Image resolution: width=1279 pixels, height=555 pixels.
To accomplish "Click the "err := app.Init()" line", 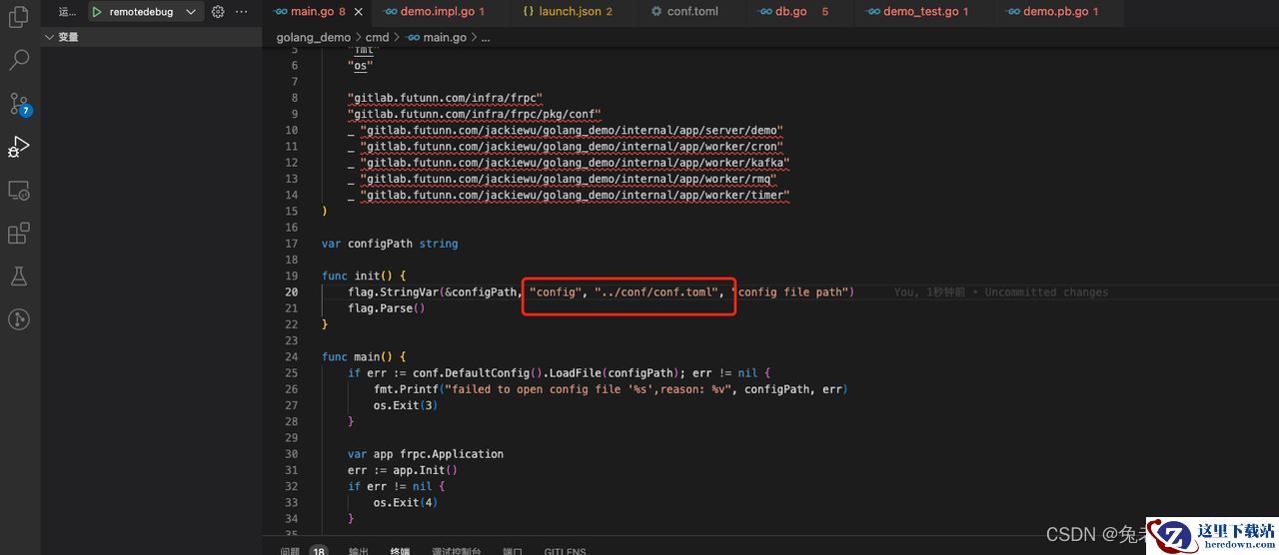I will pos(403,470).
